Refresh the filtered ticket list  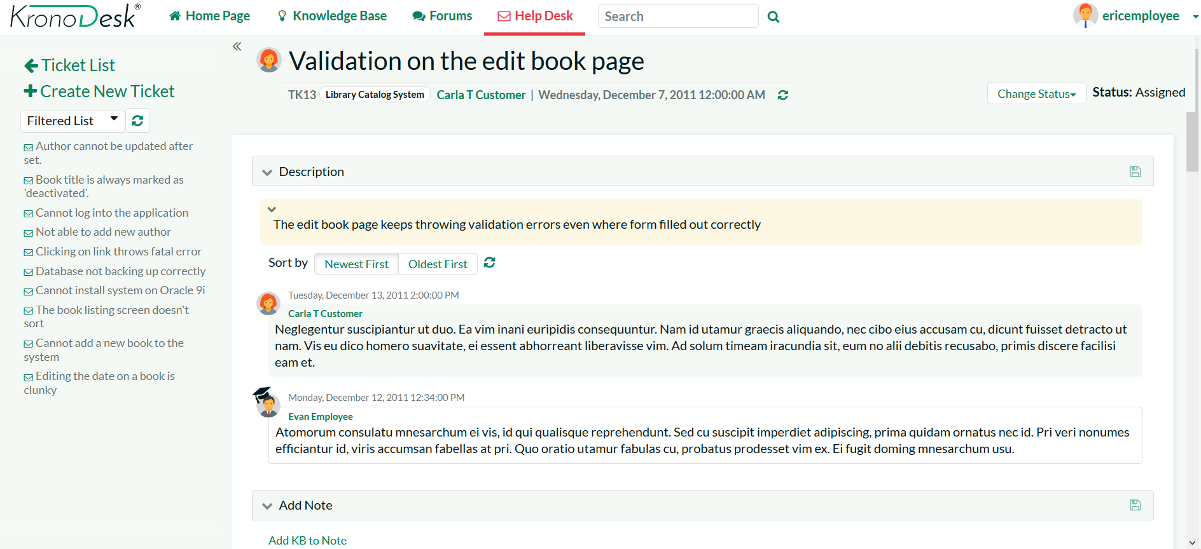coord(137,121)
